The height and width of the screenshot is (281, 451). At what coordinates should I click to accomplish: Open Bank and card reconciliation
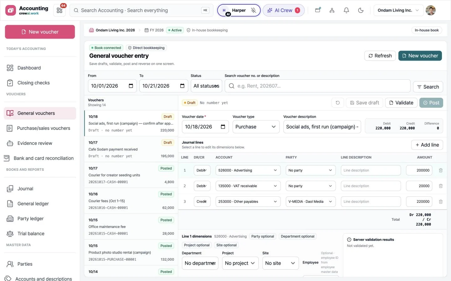click(40, 158)
